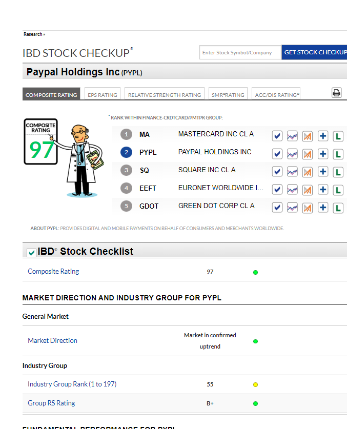Click the orange MarketSmith icon for PYPL
Screen dimensions: 347x429
pyautogui.click(x=308, y=154)
